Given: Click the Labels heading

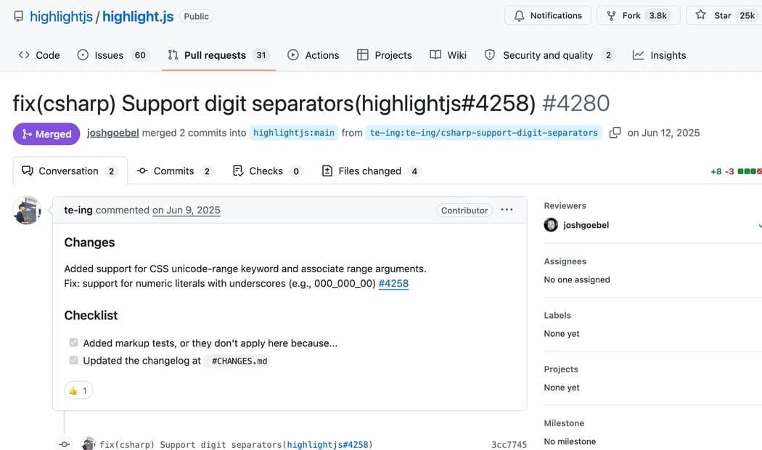Looking at the screenshot, I should pyautogui.click(x=557, y=315).
